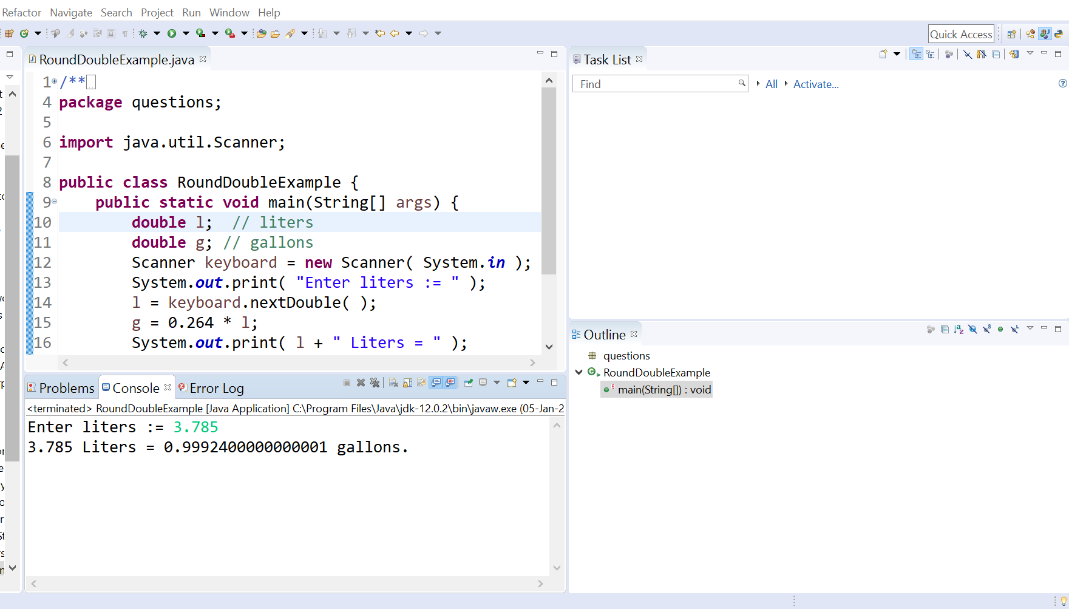1069x609 pixels.
Task: Click the Remove All Terminated Launches icon
Action: tap(375, 383)
